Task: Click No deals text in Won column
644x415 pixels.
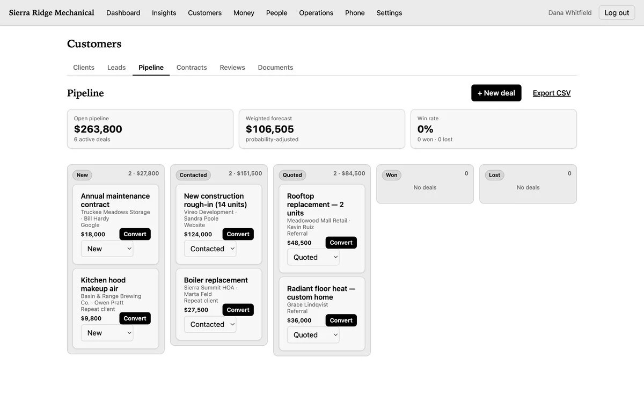Action: pyautogui.click(x=425, y=187)
